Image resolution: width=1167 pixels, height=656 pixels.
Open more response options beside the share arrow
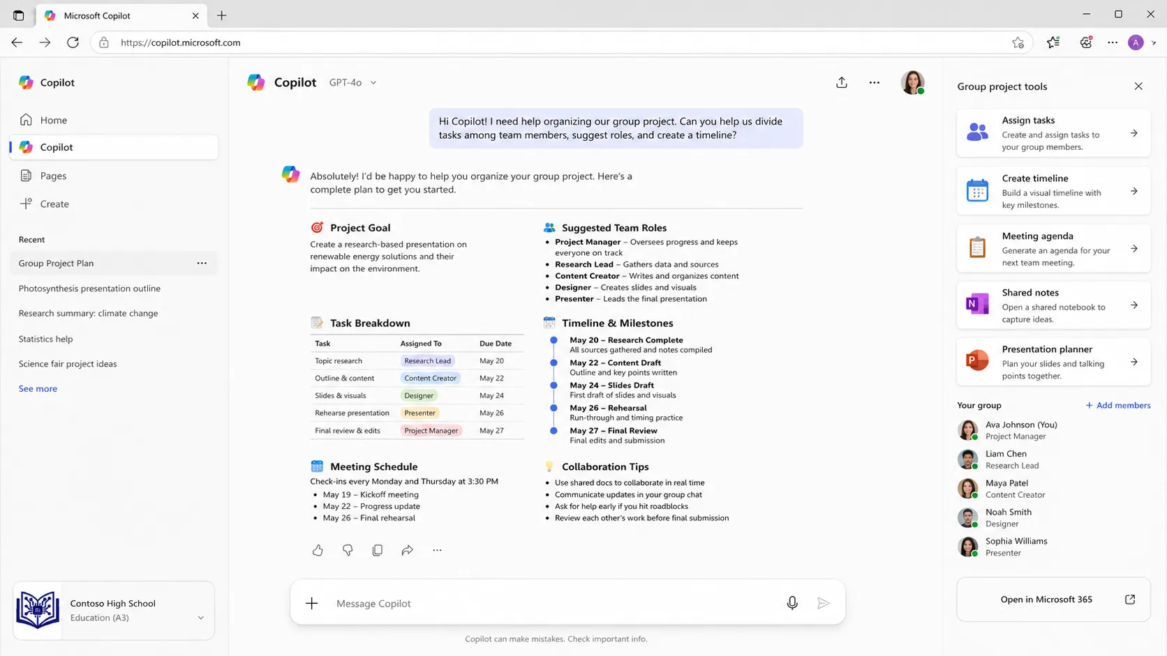437,550
